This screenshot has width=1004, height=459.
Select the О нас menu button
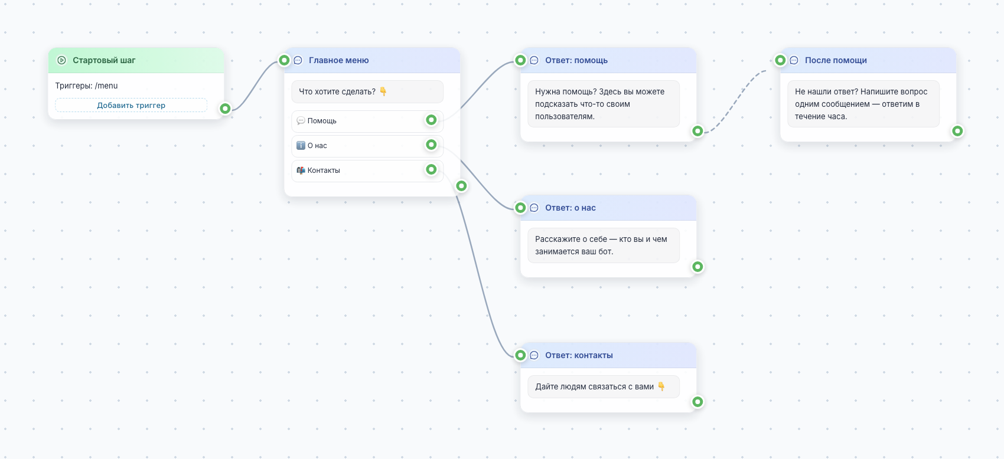coord(367,146)
